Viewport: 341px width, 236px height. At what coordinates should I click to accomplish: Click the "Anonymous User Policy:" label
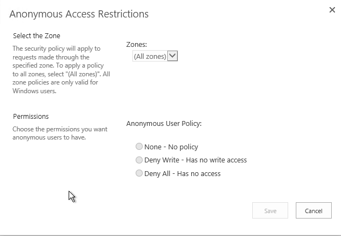click(x=164, y=124)
